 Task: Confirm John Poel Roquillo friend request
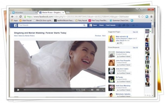tap(124, 65)
